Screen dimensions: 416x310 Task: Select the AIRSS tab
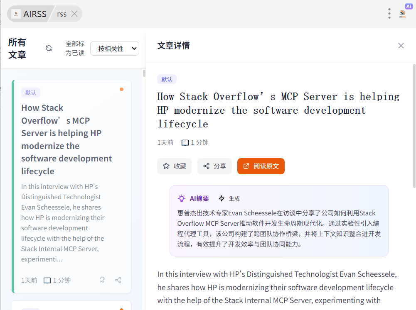coord(34,14)
